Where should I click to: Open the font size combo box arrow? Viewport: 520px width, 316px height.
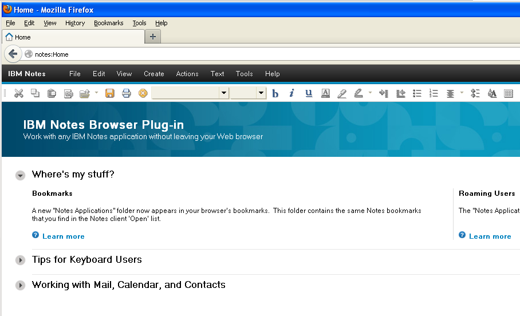tap(261, 93)
